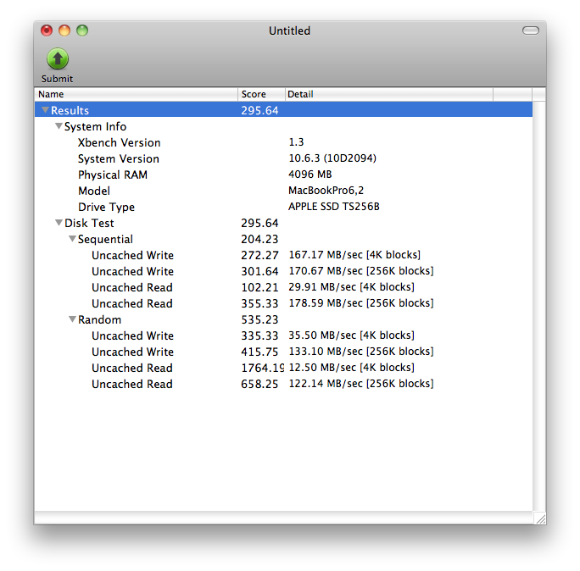Sort by the Detail column header
This screenshot has width=580, height=571.
pyautogui.click(x=389, y=94)
